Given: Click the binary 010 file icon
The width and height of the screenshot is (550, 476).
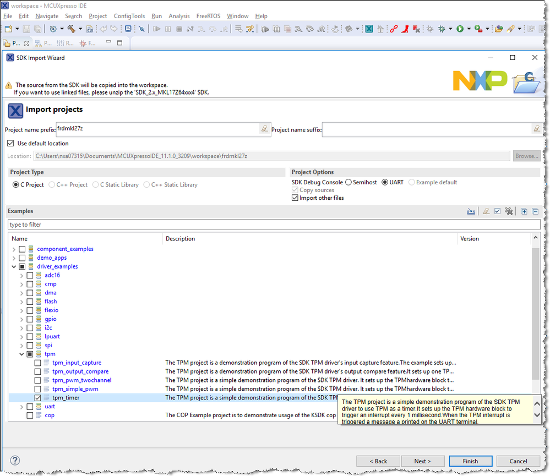Looking at the screenshot, I should point(90,29).
